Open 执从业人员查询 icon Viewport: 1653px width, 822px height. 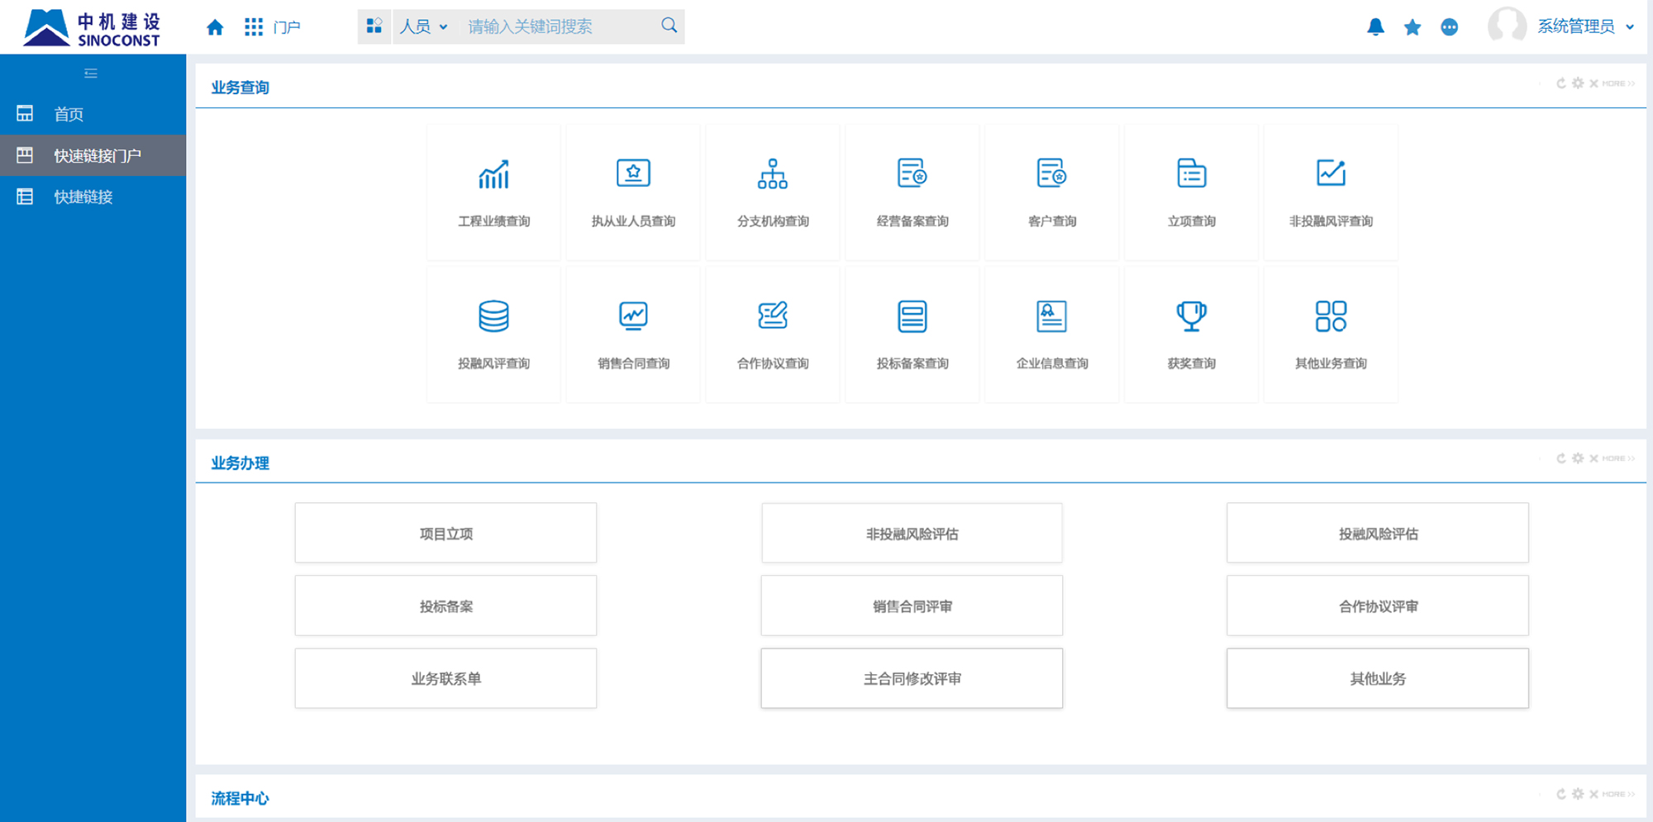[x=634, y=173]
